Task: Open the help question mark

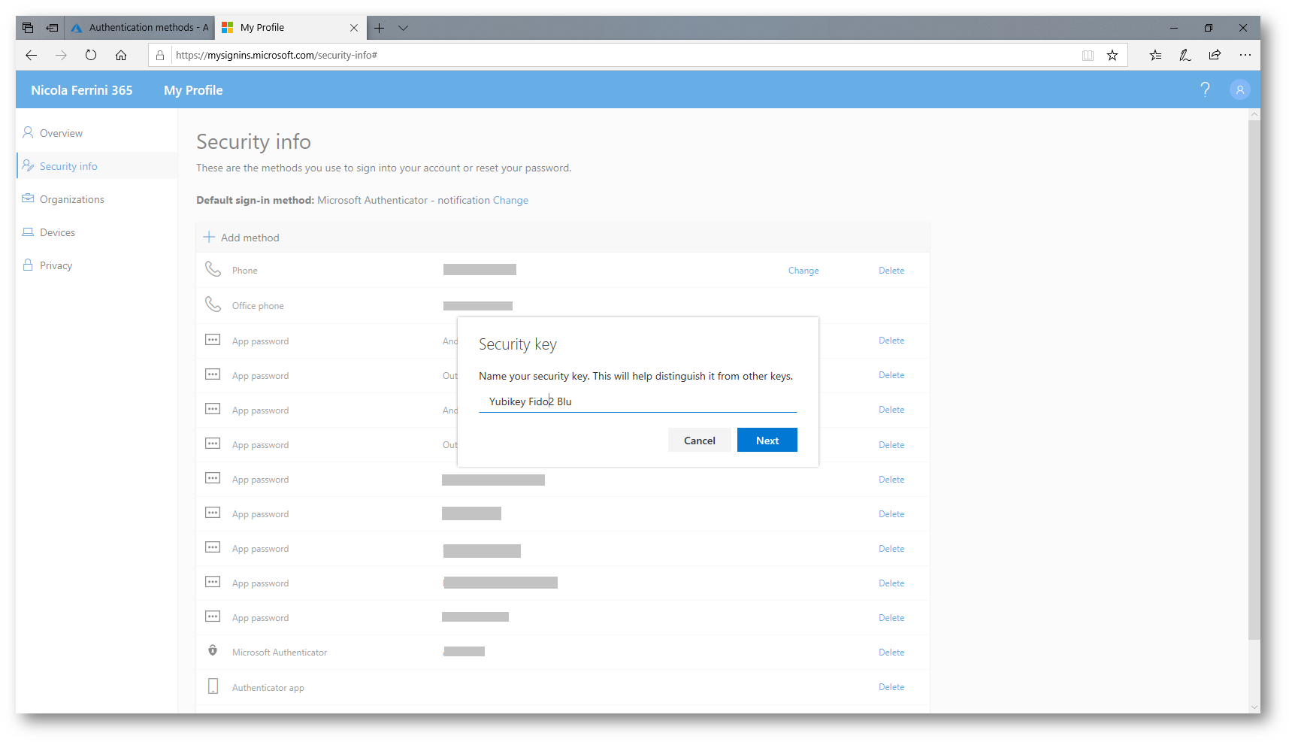Action: point(1206,89)
